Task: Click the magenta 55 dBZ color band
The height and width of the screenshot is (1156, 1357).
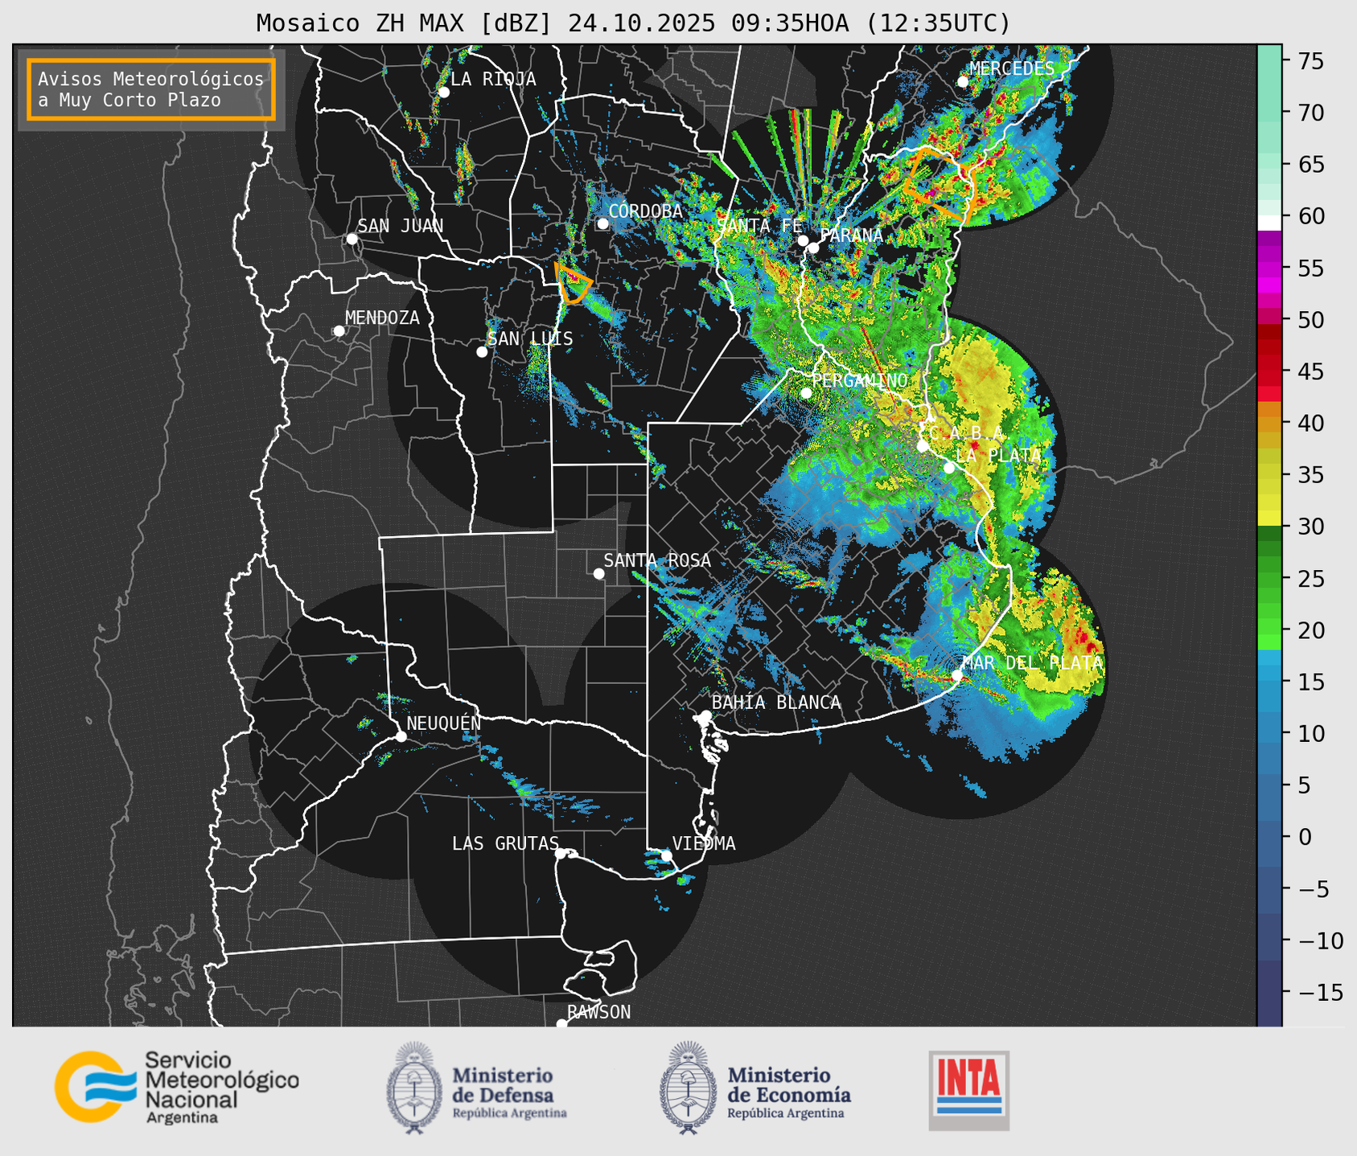Action: pyautogui.click(x=1269, y=268)
